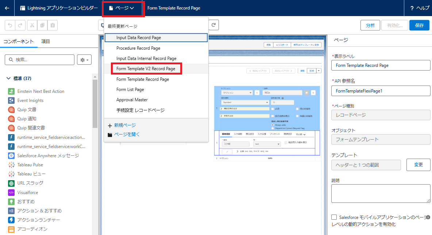The image size is (432, 235).
Task: Choose 手続設定 レコードページ from menu
Action: (x=156, y=110)
